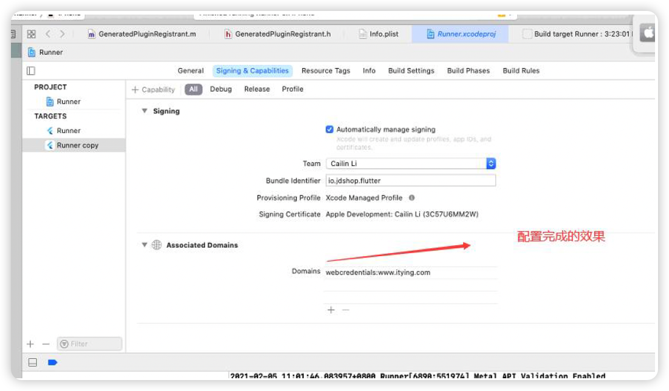Toggle the debug area panel icon
The height and width of the screenshot is (391, 669).
[33, 362]
